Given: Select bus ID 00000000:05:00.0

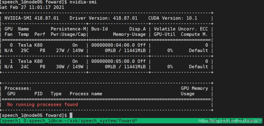Looking at the screenshot, I should point(113,61).
